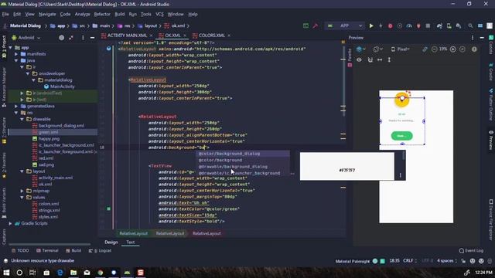495x278 pixels.
Task: Open Chrome from the Windows taskbar
Action: click(x=101, y=273)
